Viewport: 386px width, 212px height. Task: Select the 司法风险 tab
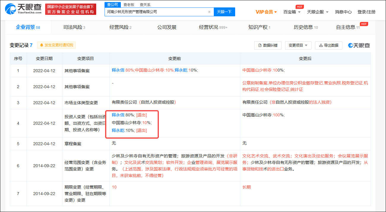tap(74, 27)
